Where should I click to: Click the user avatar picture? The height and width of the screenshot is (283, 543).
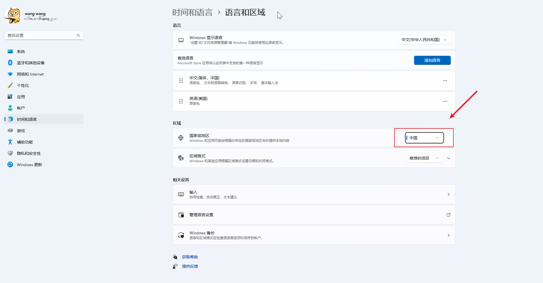(x=13, y=16)
